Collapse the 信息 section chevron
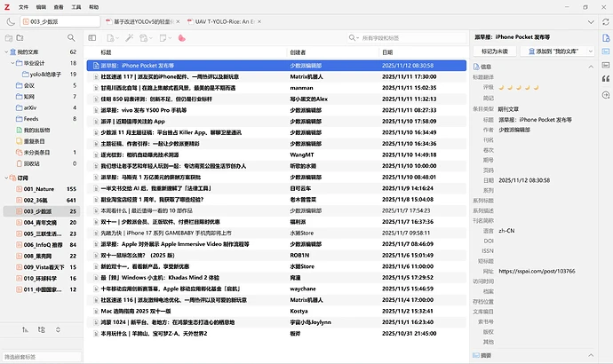613x364 pixels. click(591, 67)
